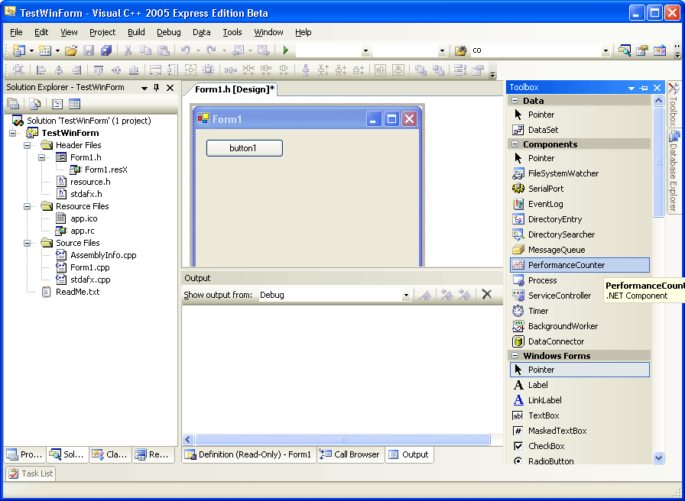
Task: Open the Project menu
Action: [102, 32]
